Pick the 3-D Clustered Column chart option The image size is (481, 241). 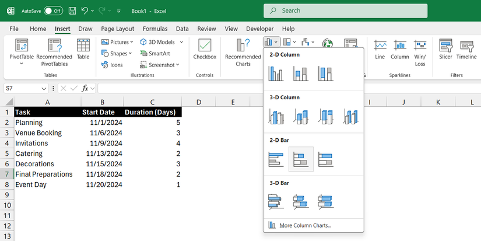pos(276,117)
